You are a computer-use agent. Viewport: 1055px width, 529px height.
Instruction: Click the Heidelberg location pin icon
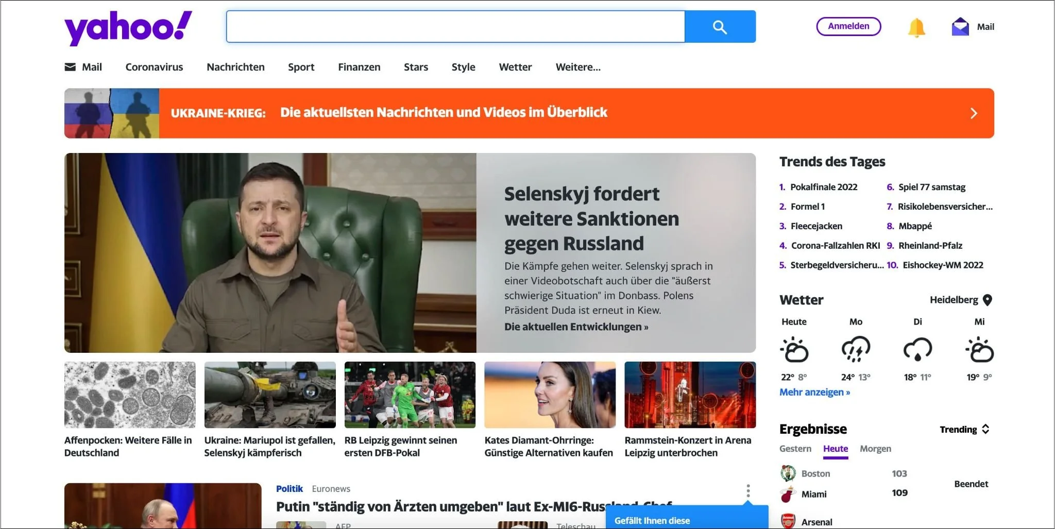[988, 300]
